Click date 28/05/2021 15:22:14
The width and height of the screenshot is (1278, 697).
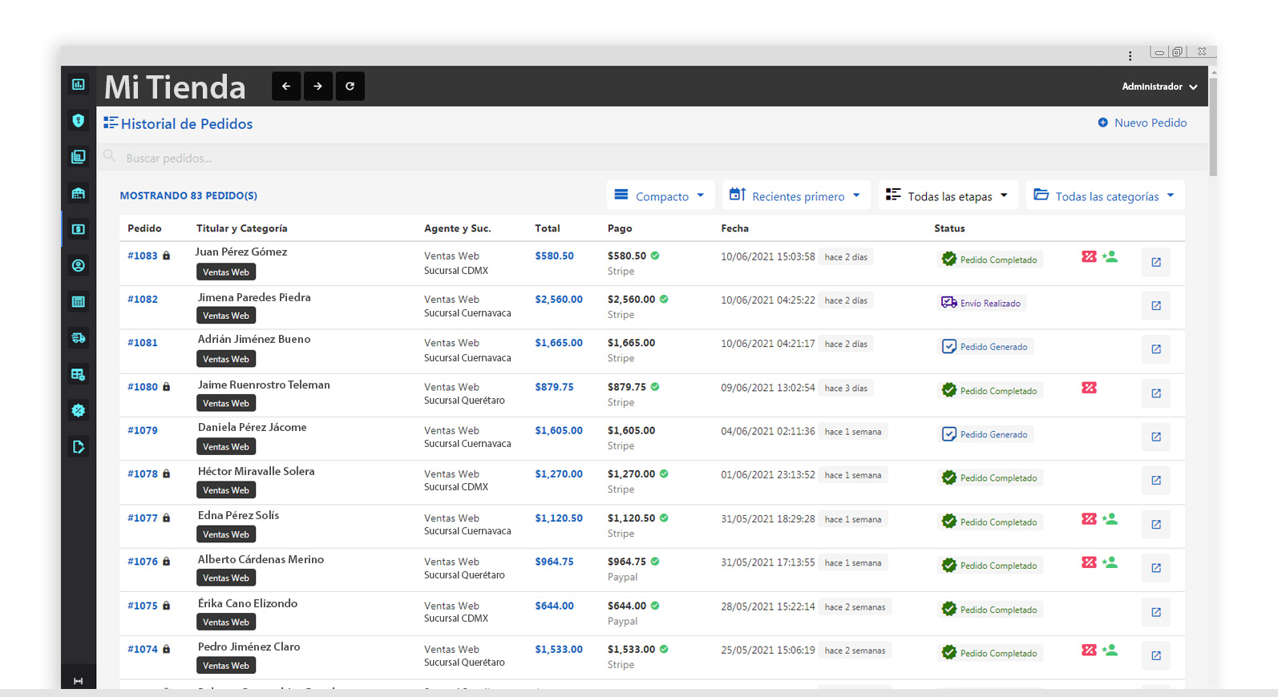point(767,607)
